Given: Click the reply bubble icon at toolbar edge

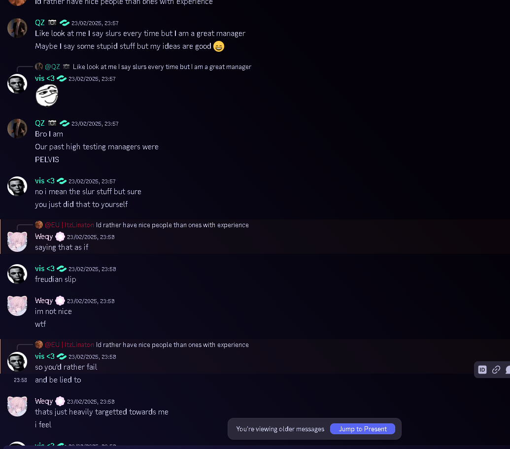Looking at the screenshot, I should coord(507,370).
